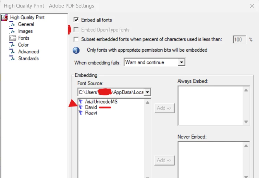
Task: Click the Standards node icon
Action: tap(12, 59)
